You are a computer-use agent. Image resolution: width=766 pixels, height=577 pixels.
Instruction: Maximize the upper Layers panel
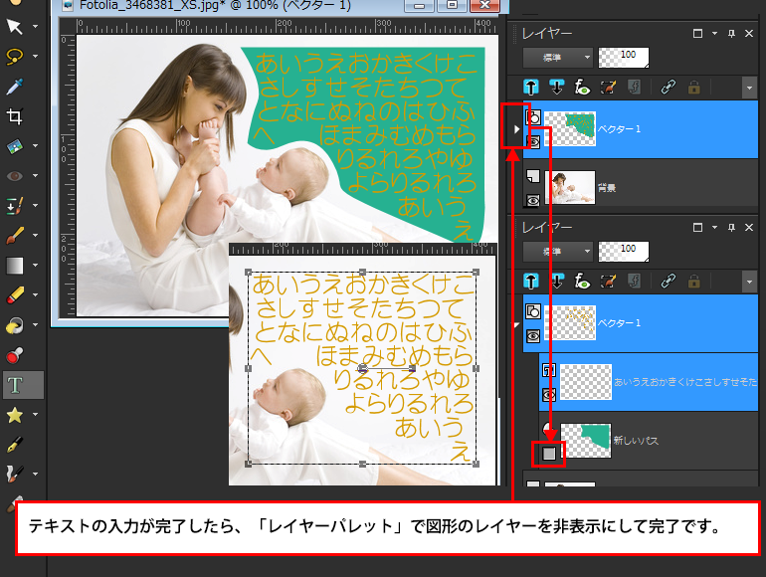pos(697,34)
